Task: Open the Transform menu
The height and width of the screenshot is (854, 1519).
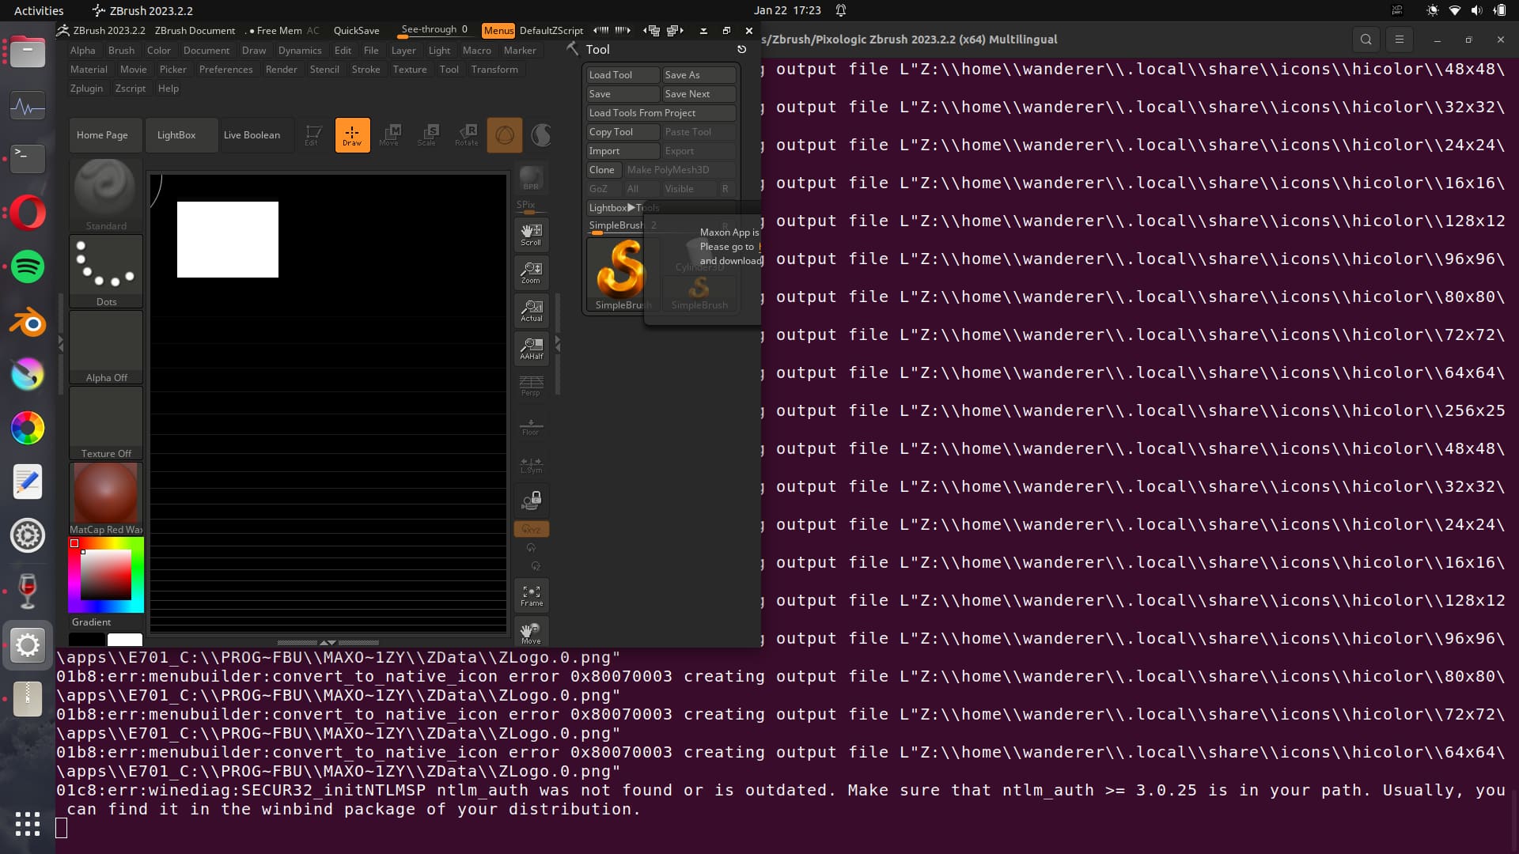Action: [494, 70]
